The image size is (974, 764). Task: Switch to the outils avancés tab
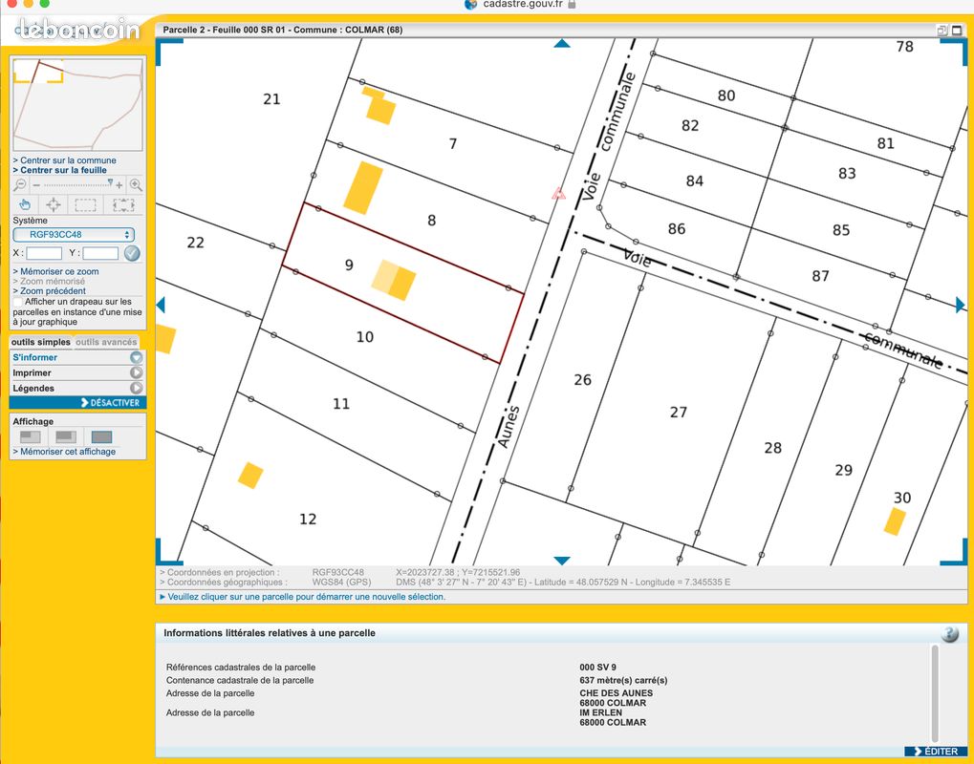(106, 342)
